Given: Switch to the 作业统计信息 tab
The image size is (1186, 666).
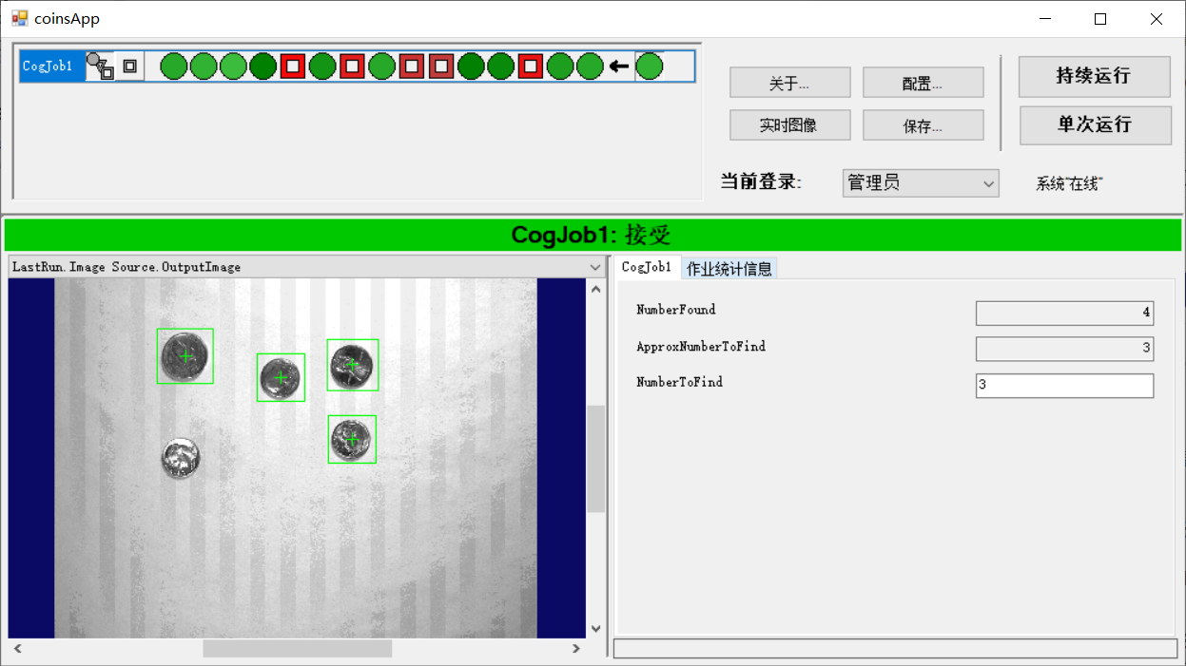Looking at the screenshot, I should (x=728, y=267).
